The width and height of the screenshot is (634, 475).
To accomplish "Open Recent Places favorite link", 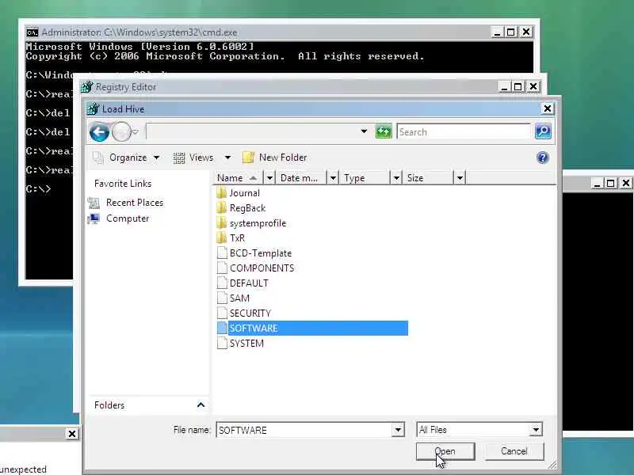I will click(135, 203).
